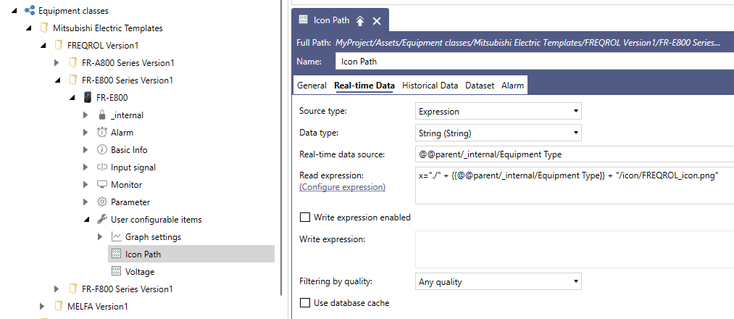Expand the MELFA Version1 node
Image resolution: width=734 pixels, height=319 pixels.
pyautogui.click(x=42, y=307)
